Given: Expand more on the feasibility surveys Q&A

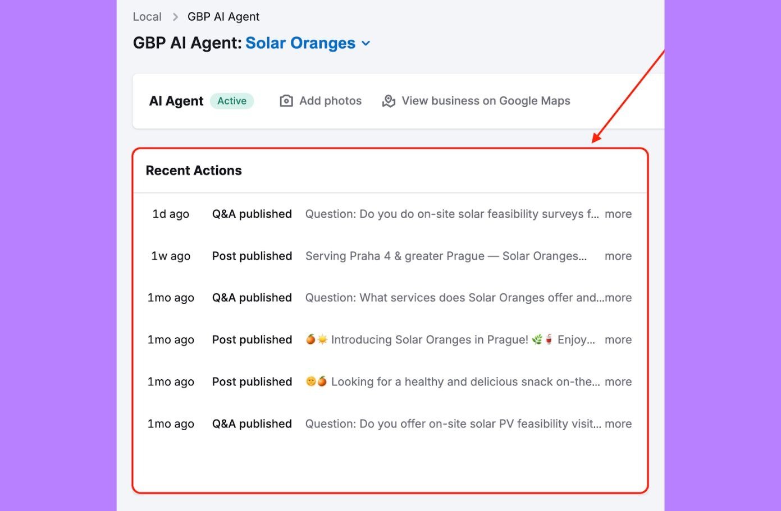Looking at the screenshot, I should click(618, 214).
